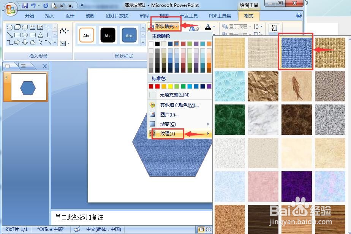Screen dimensions: 351x234
Task: Redo using the circular arrow icon
Action: 46,6
